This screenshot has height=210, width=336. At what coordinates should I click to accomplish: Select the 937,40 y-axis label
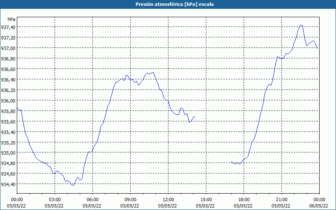(8, 27)
